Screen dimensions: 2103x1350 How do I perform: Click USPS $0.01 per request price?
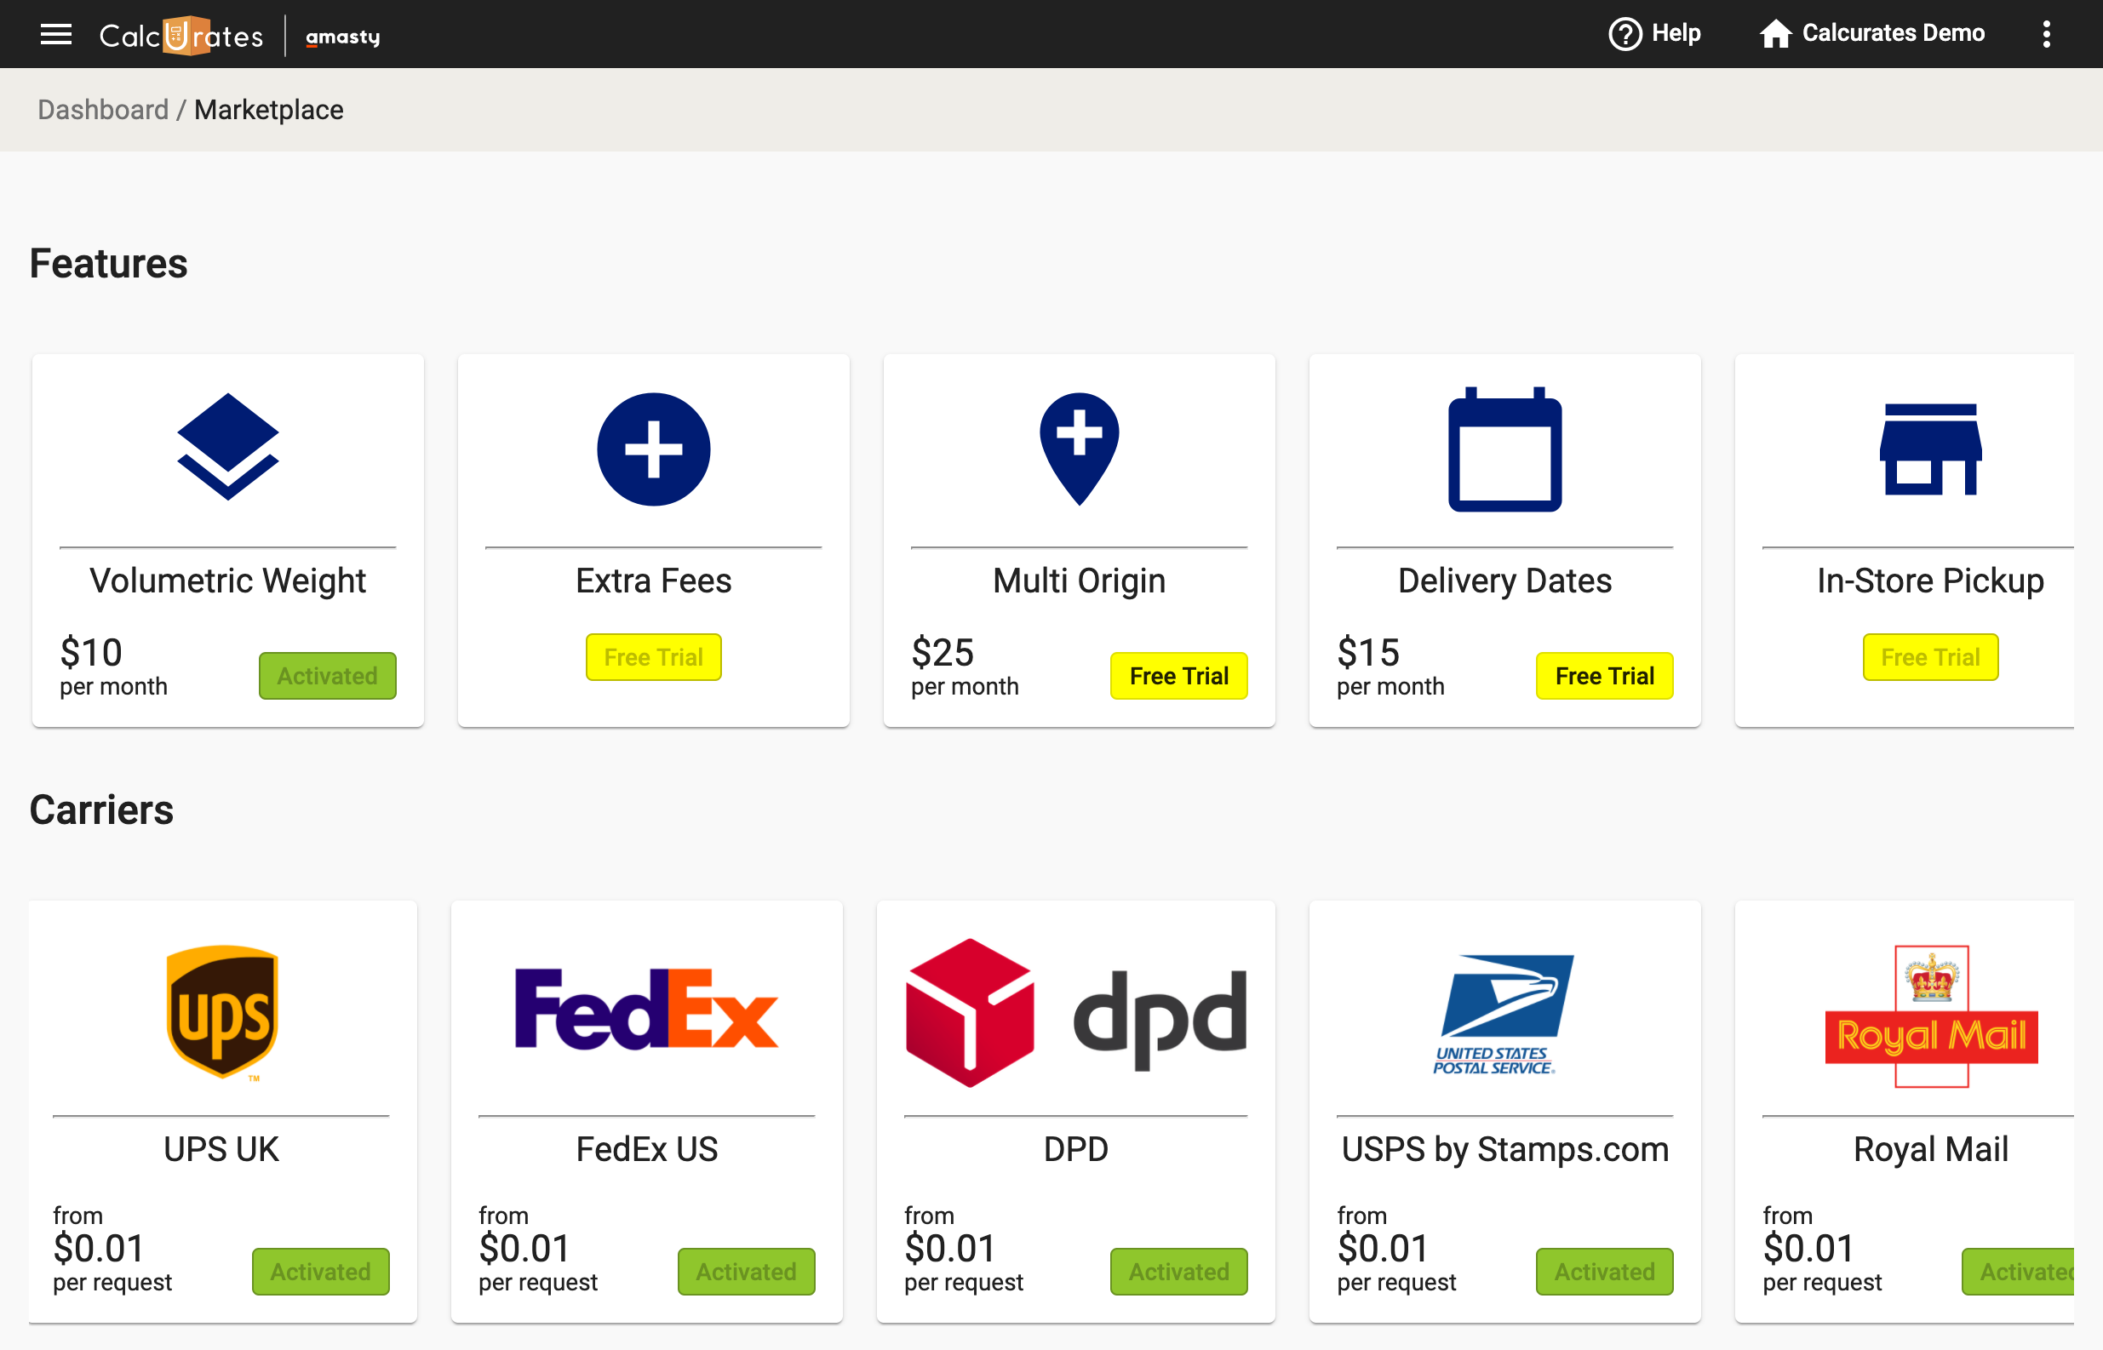tap(1396, 1250)
